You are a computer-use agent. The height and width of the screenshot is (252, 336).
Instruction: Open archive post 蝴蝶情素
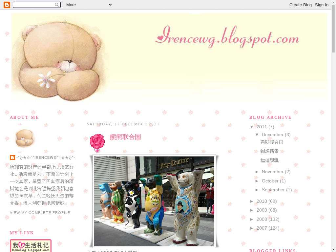click(269, 151)
